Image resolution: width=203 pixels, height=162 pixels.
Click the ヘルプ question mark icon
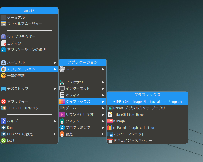4,121
